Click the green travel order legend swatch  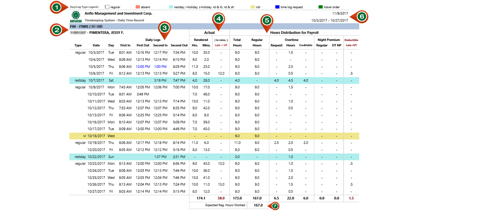click(320, 7)
